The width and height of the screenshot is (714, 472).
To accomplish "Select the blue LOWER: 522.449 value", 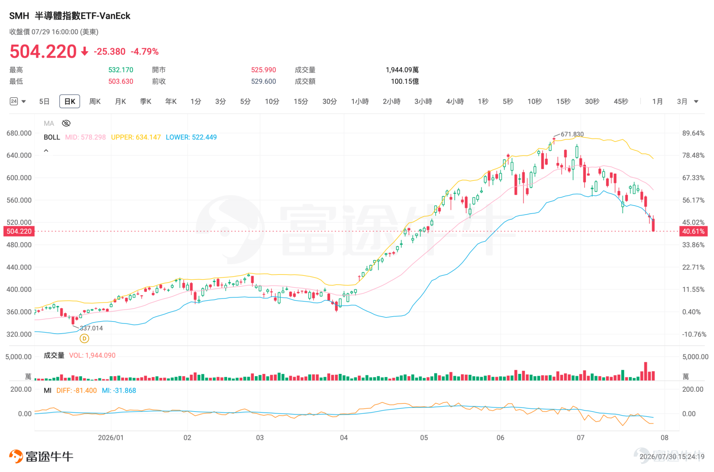I will point(191,137).
